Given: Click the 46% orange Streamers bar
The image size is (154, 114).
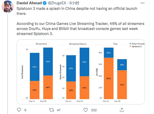Looking at the screenshot, I should 48,87.
